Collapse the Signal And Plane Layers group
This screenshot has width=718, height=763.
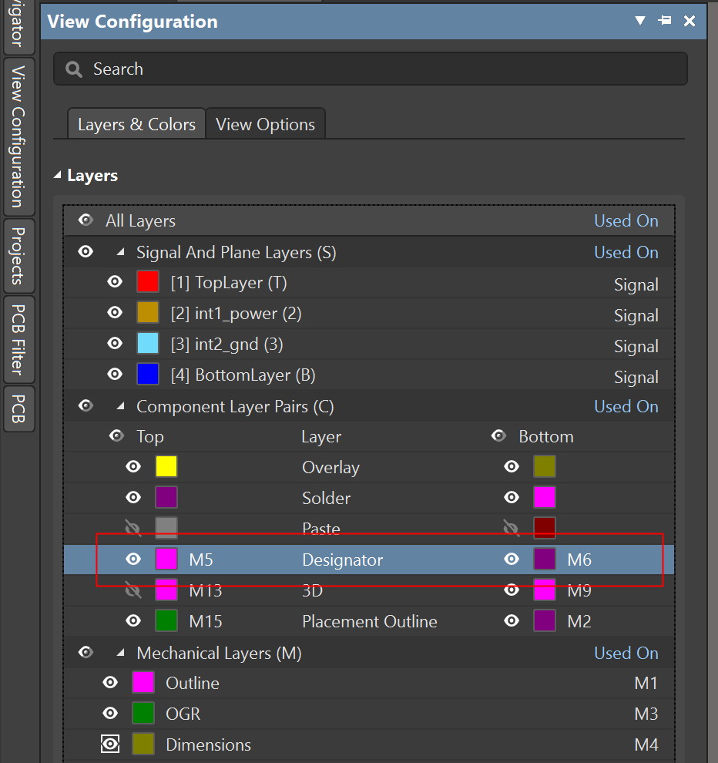tap(120, 252)
